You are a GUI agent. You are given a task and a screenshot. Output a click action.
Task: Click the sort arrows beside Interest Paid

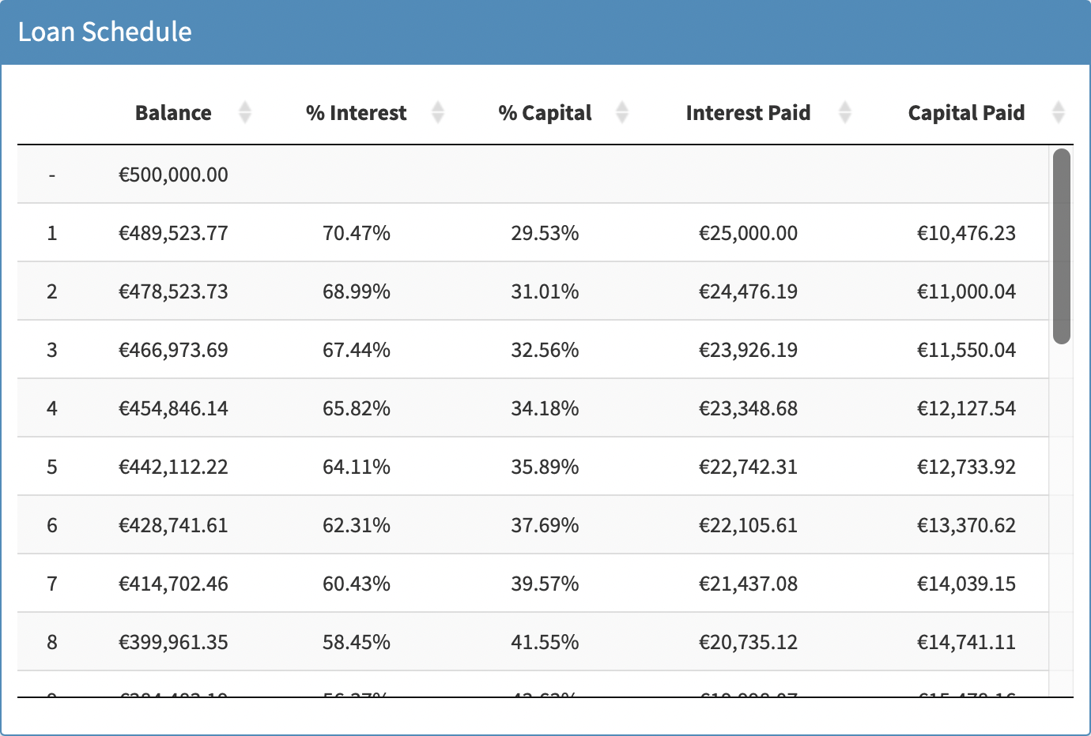pos(845,113)
